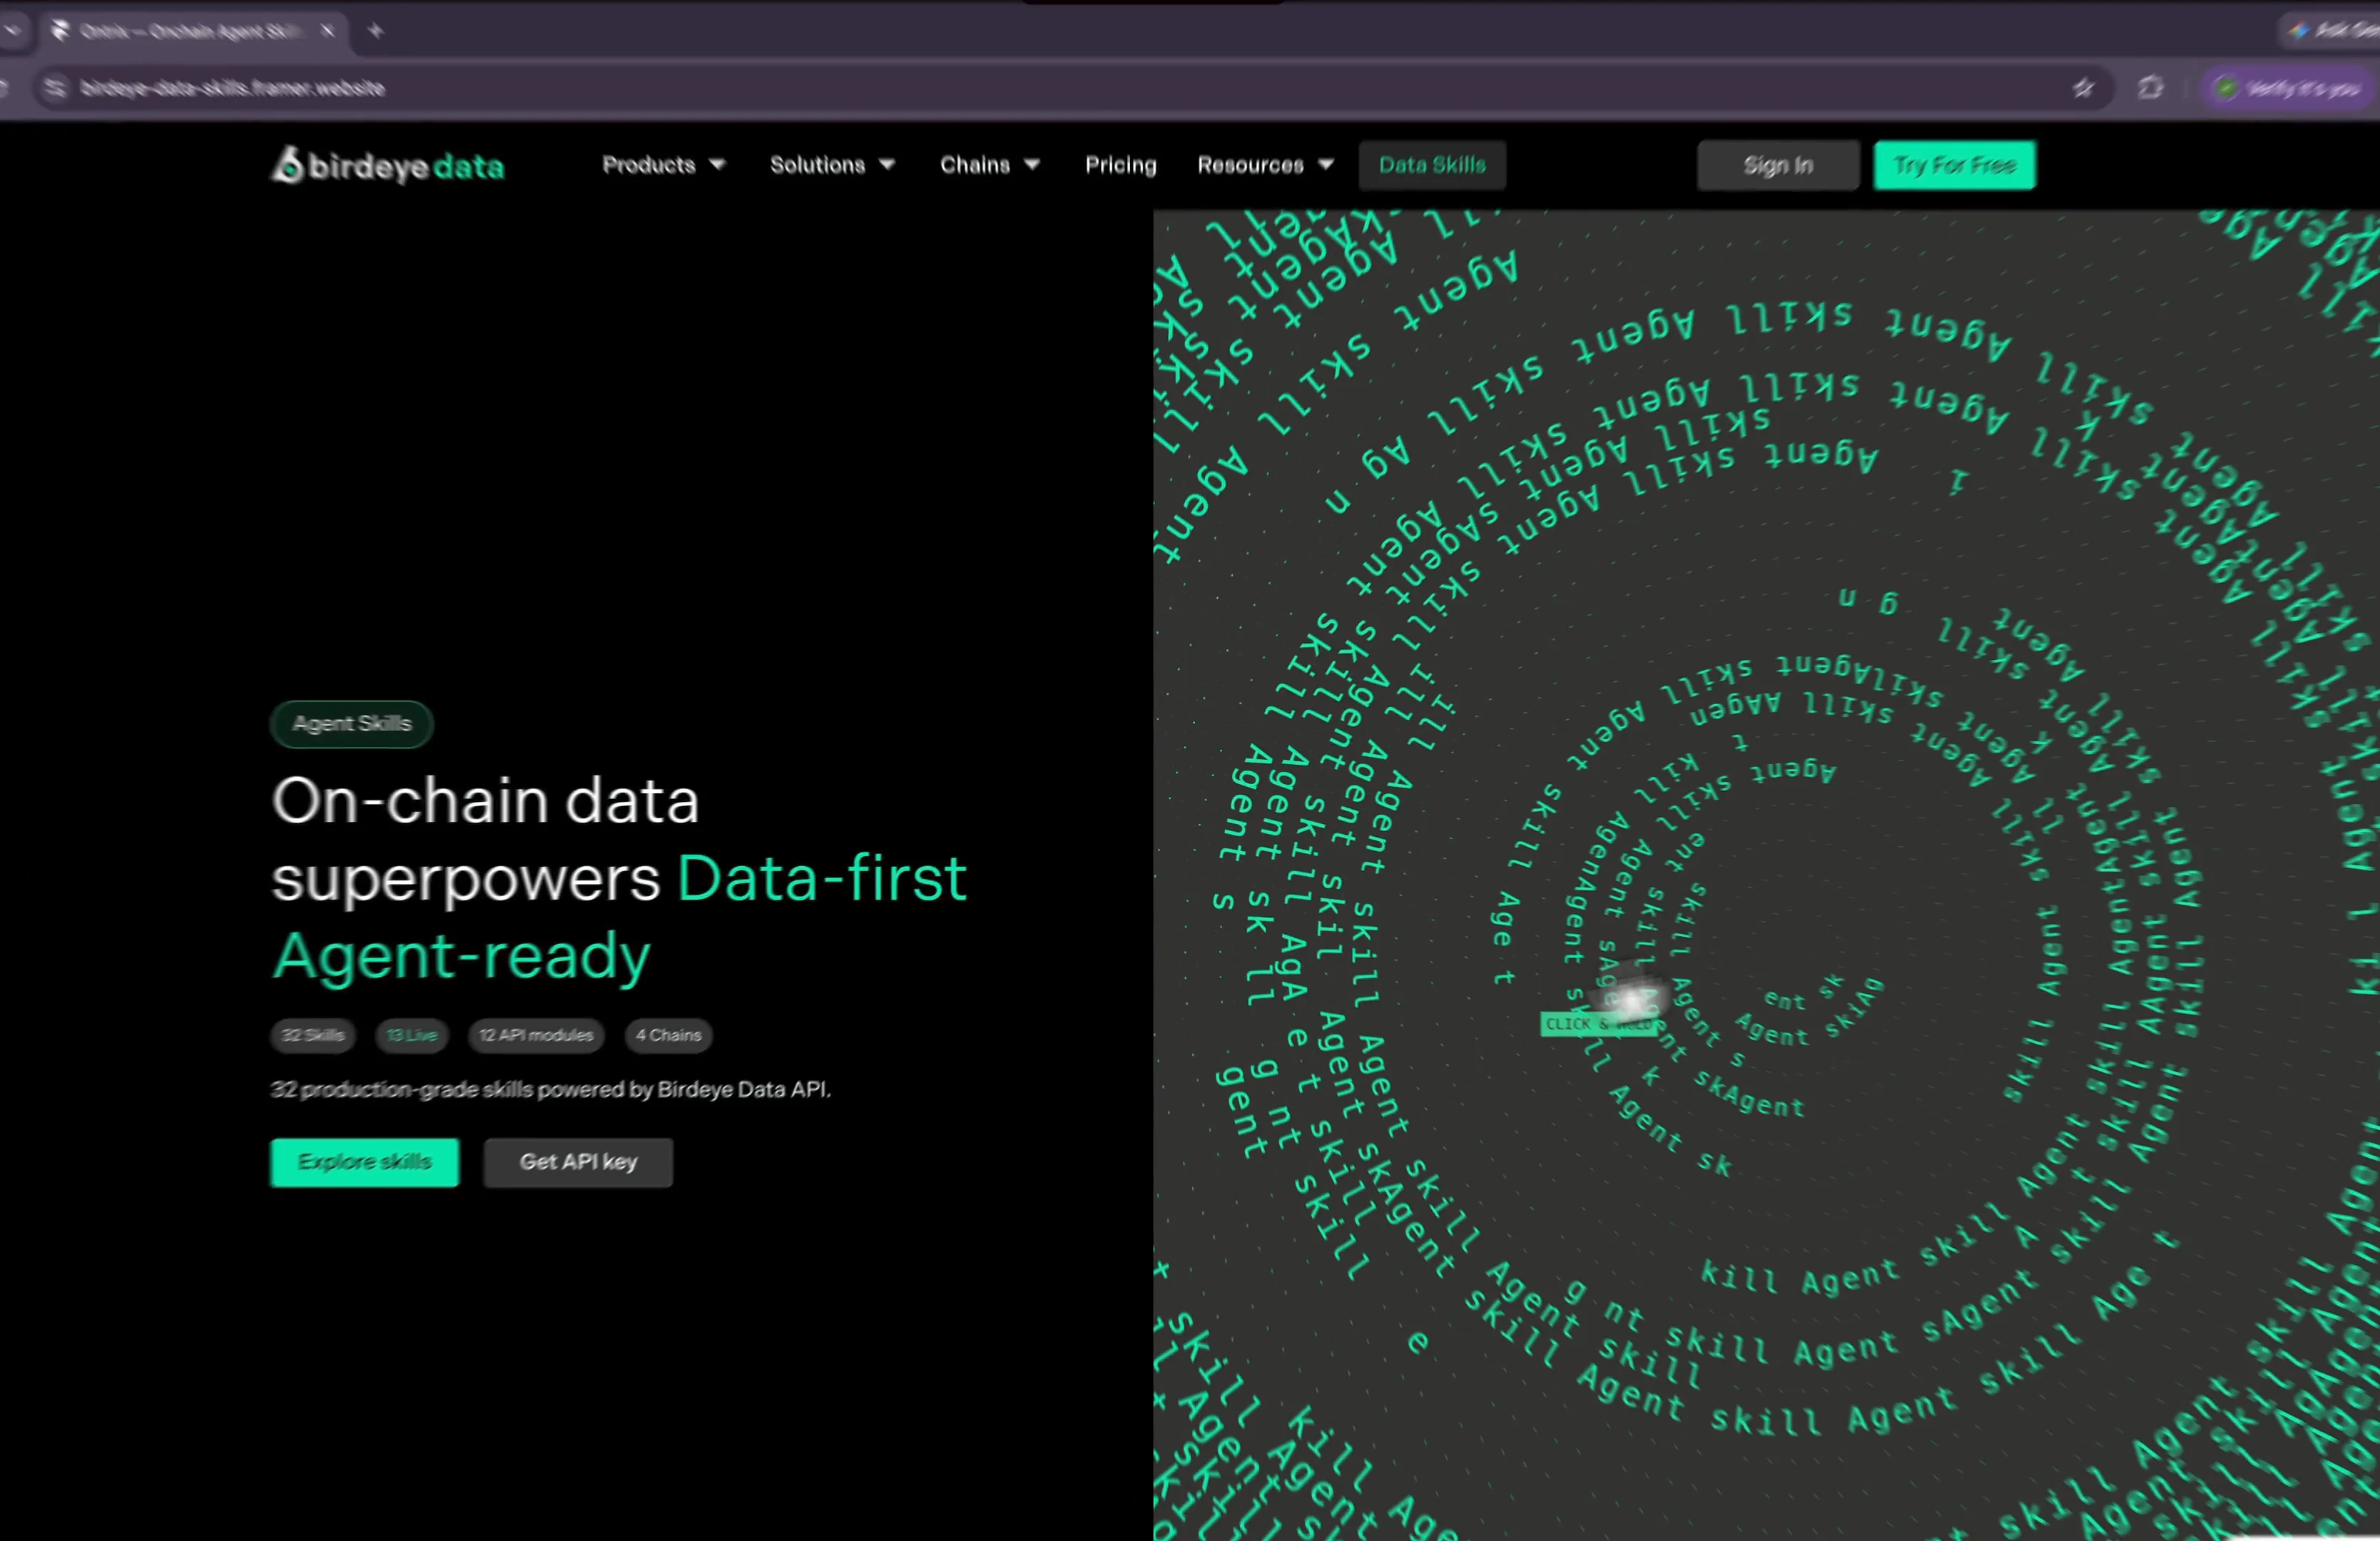2380x1541 pixels.
Task: Select the Onchain Agent Skills browser tab
Action: [195, 31]
